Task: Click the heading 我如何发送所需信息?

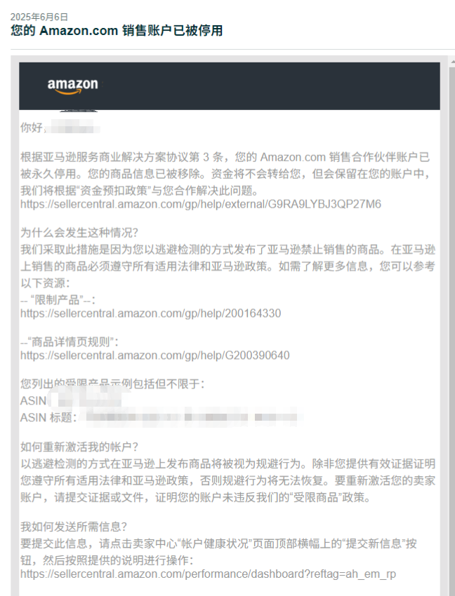Action: point(74,527)
